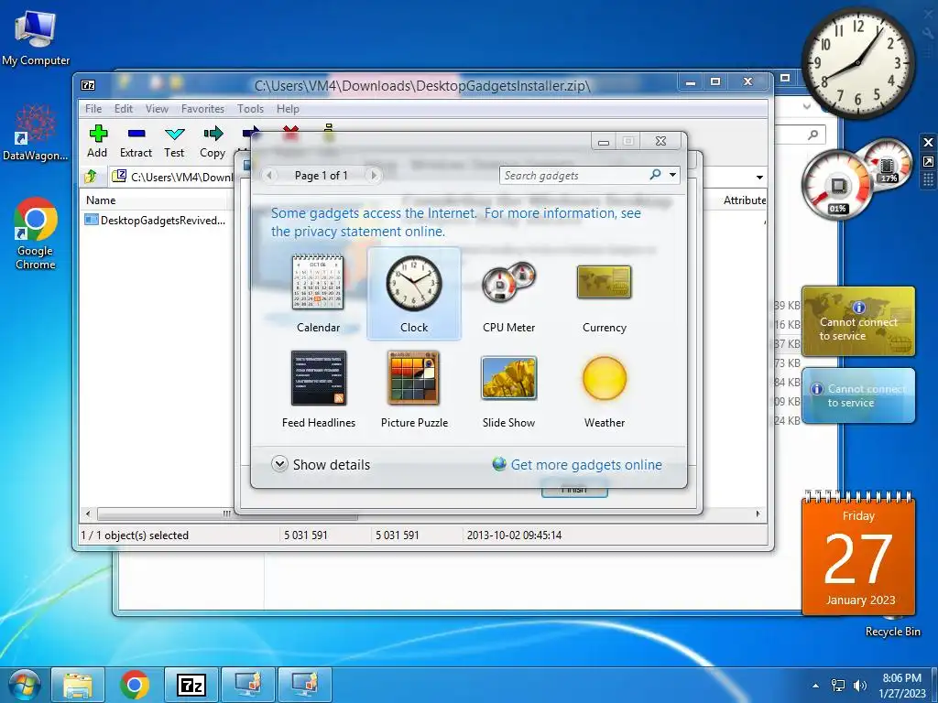Image resolution: width=938 pixels, height=703 pixels.
Task: Open File Explorer from the taskbar
Action: [x=78, y=685]
